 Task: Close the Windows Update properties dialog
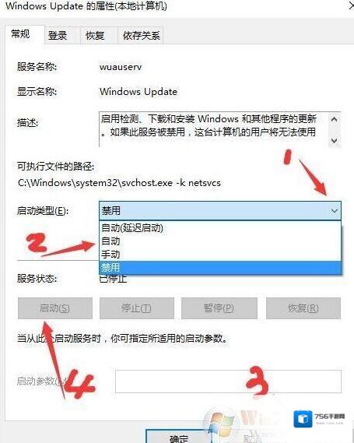(351, 5)
